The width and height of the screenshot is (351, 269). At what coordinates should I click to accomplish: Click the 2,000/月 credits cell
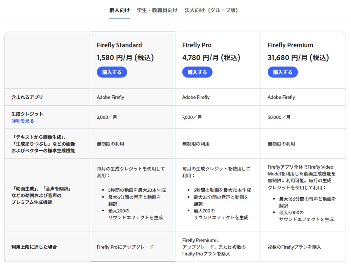point(107,117)
